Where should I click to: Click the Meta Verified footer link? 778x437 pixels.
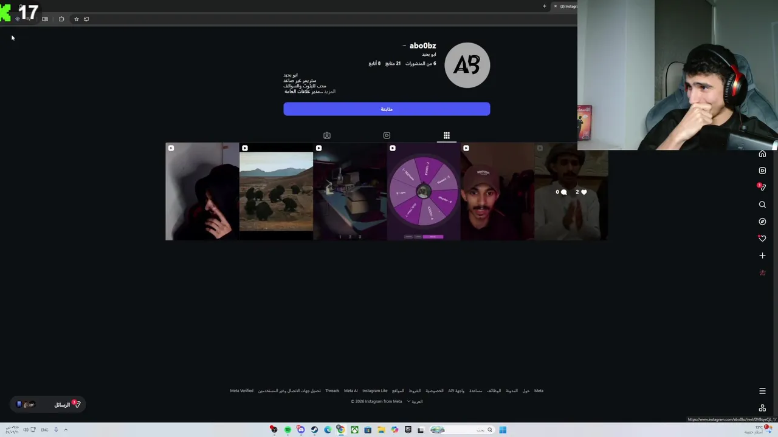click(241, 391)
